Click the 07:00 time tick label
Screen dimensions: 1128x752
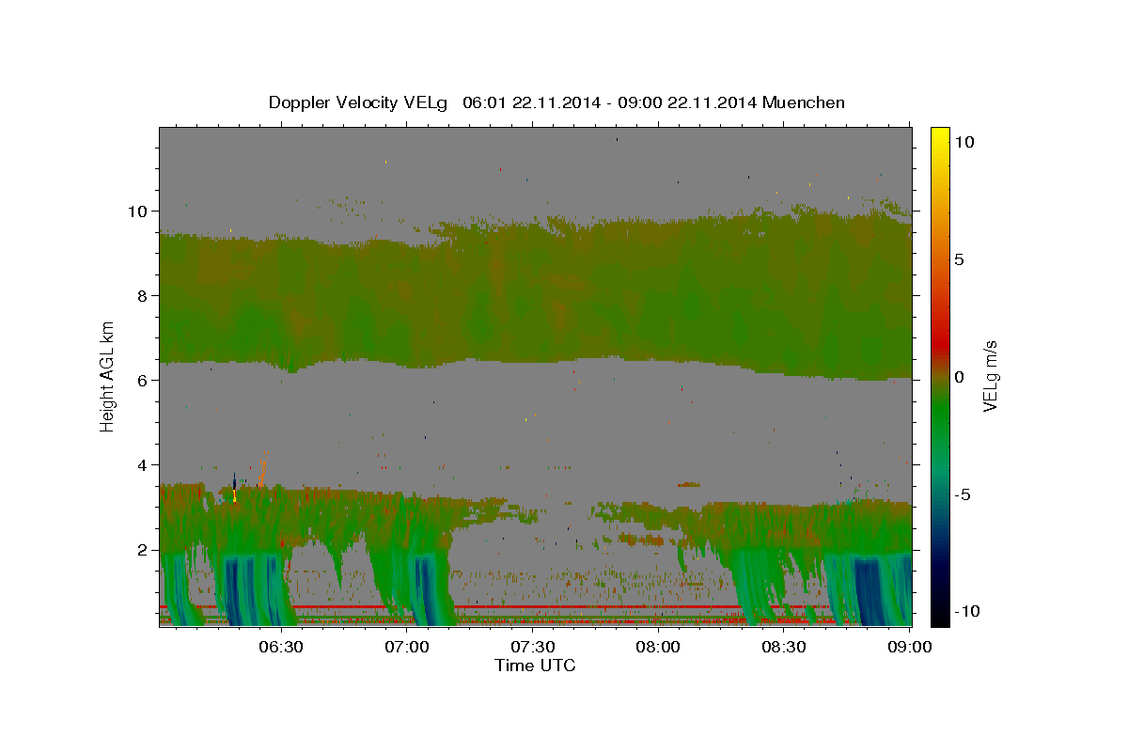[407, 647]
